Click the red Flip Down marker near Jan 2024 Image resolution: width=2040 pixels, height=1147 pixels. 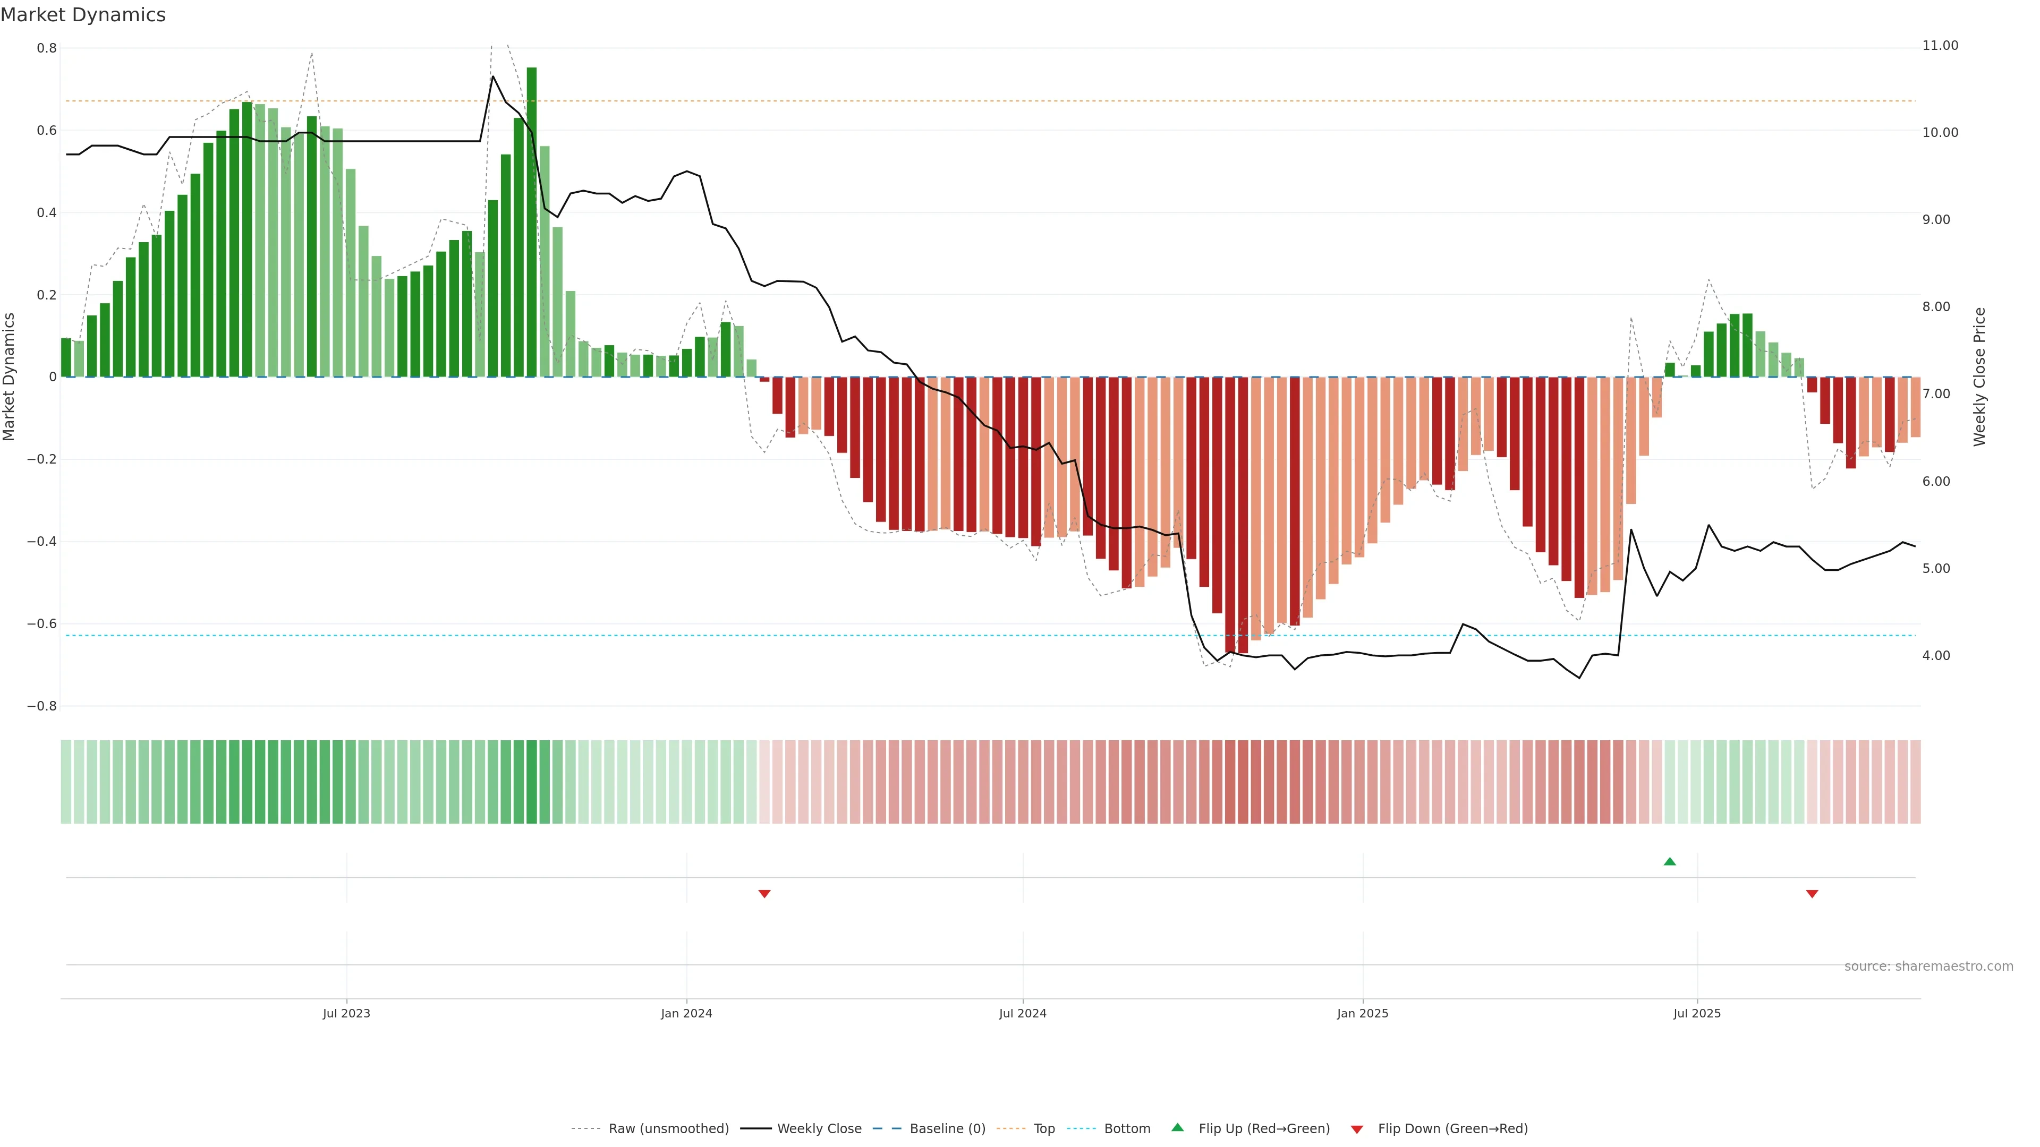point(764,894)
